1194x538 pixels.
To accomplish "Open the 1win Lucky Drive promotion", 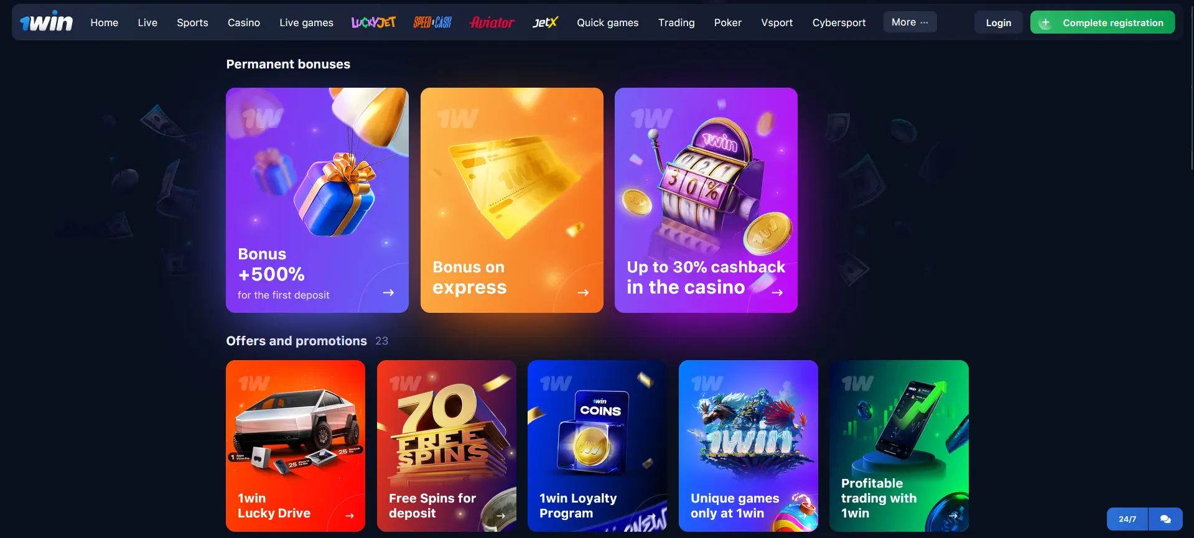I will coord(296,446).
